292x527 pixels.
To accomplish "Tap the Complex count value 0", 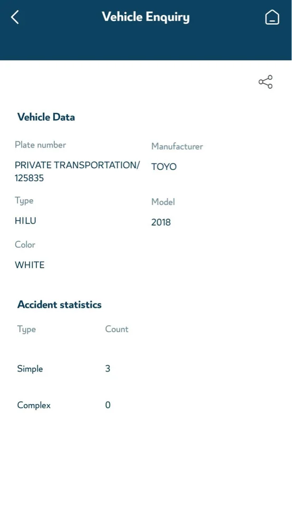I will click(x=108, y=405).
